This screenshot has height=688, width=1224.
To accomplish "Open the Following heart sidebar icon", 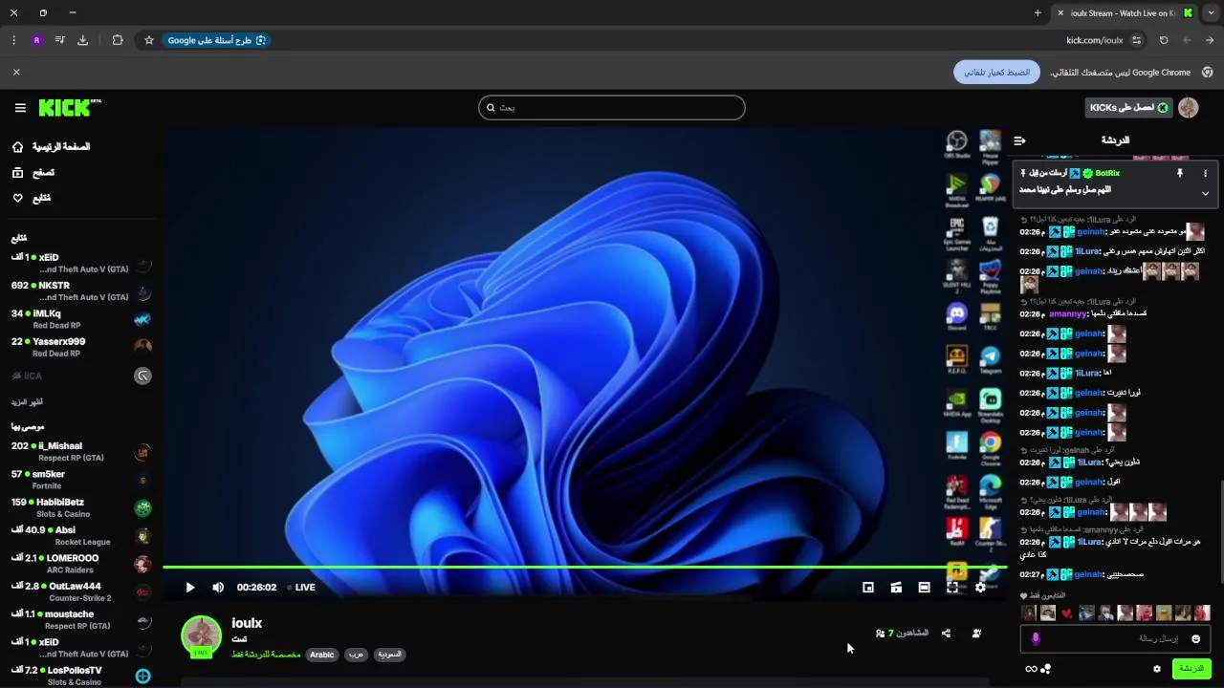I will [17, 198].
